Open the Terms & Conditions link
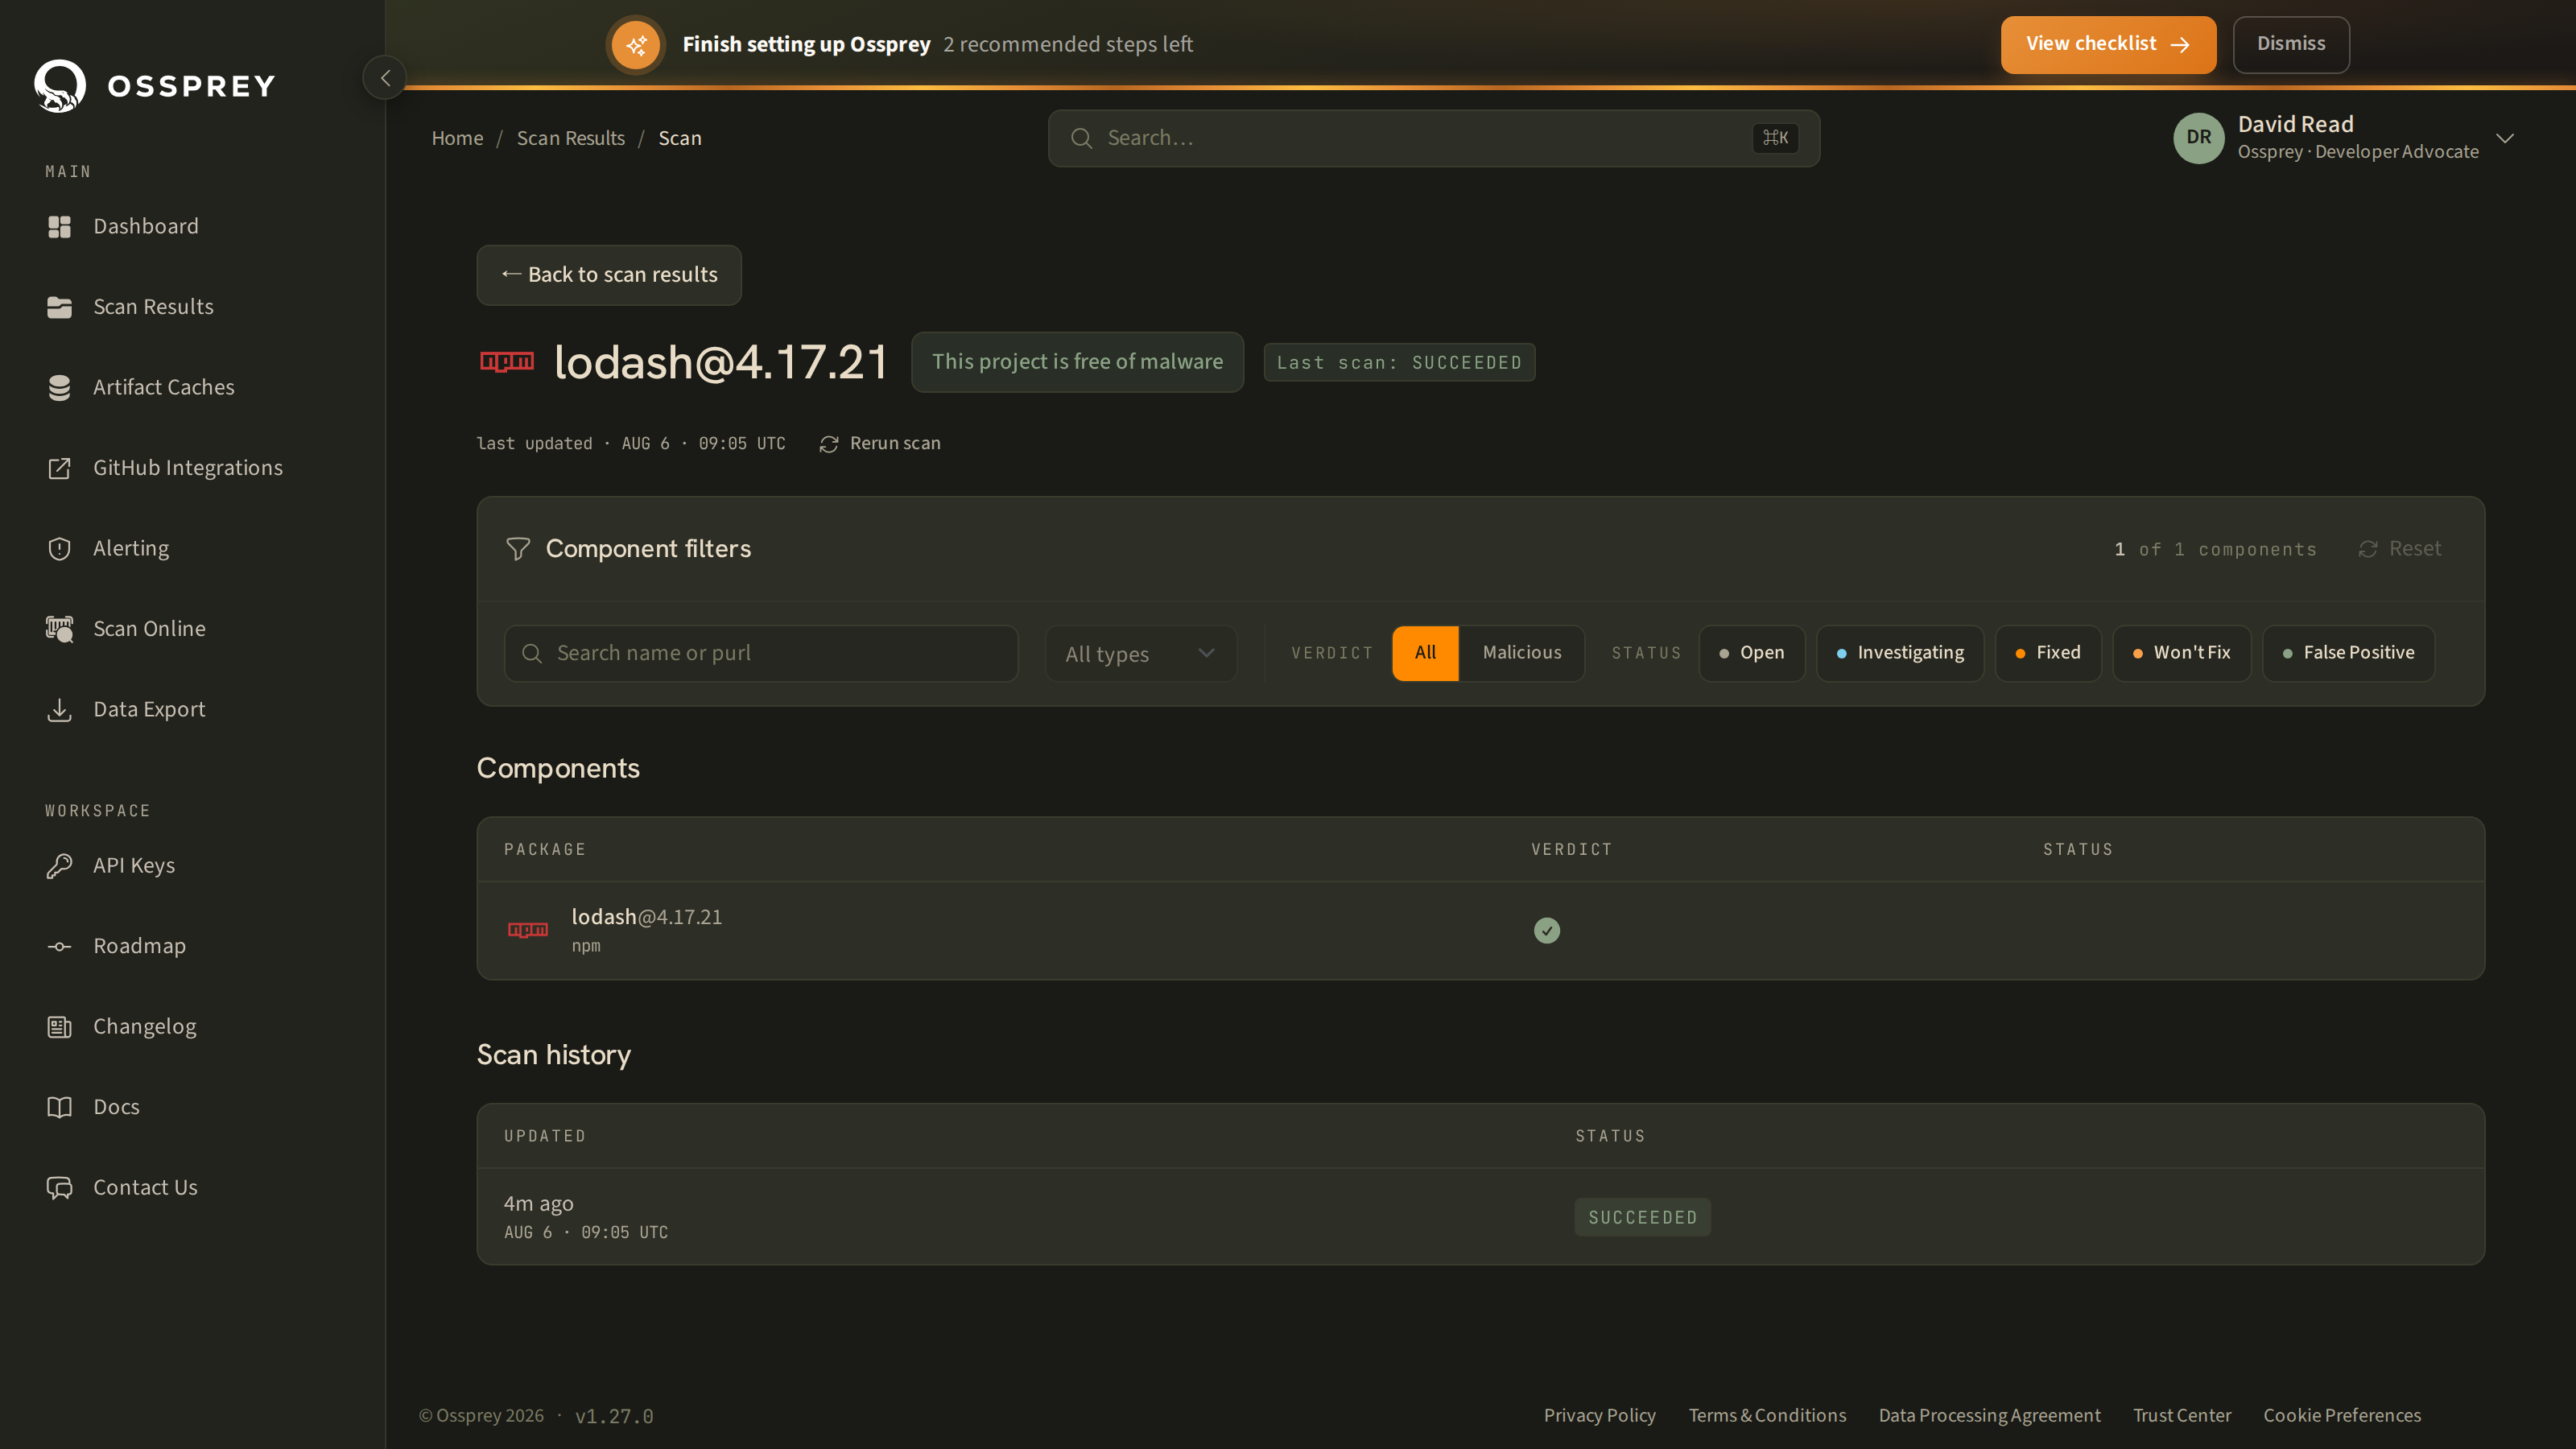The height and width of the screenshot is (1449, 2576). 1767,1416
